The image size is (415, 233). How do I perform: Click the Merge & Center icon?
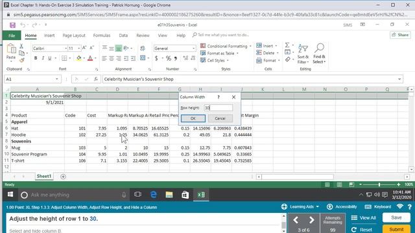tap(143, 58)
